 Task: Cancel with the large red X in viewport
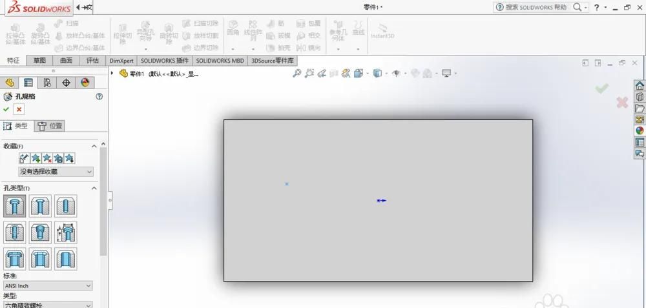(x=622, y=103)
